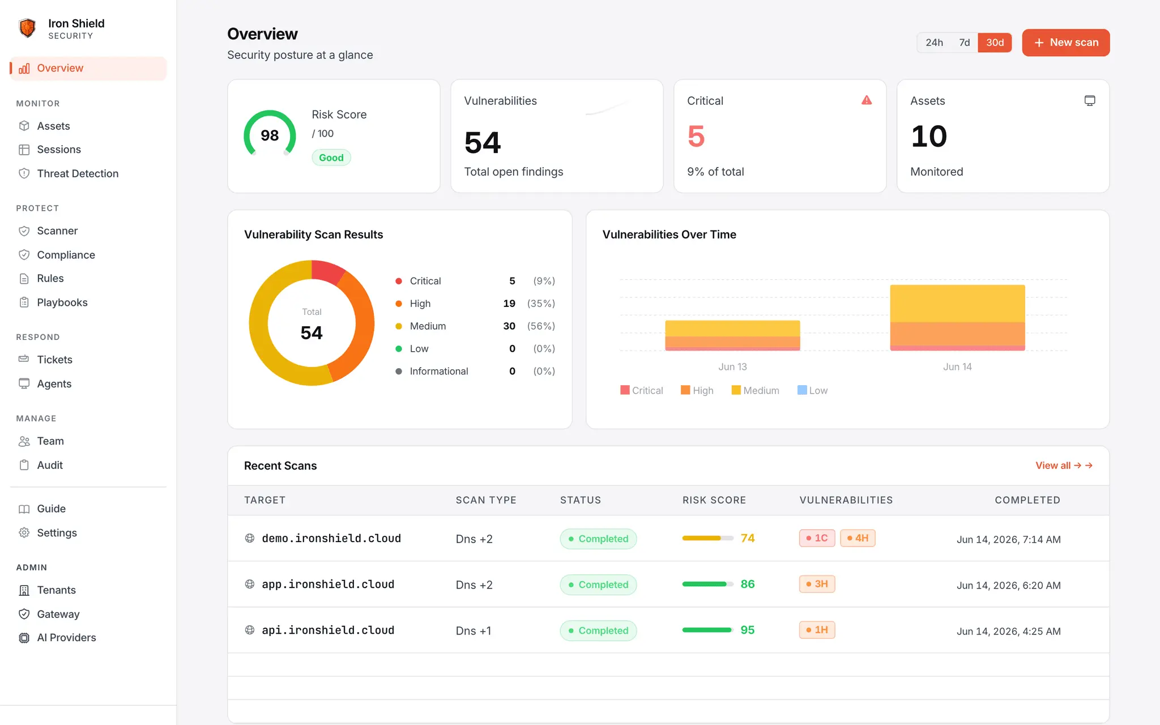Click the 1H badge for api.ironshield.cloud

pyautogui.click(x=817, y=630)
